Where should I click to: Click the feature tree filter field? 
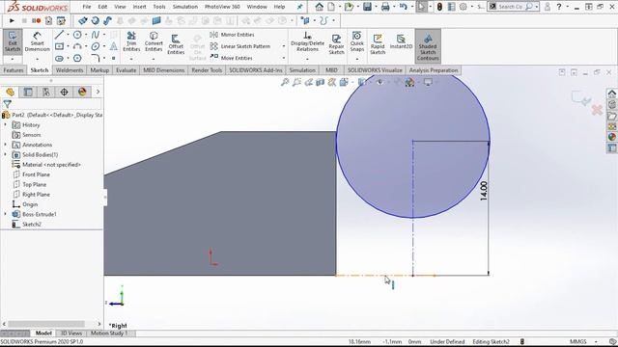(x=51, y=104)
